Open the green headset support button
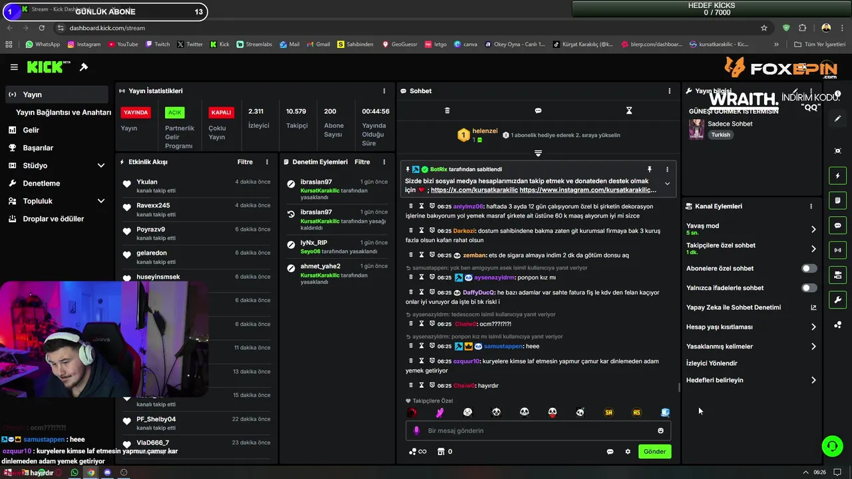This screenshot has height=479, width=852. (x=832, y=446)
